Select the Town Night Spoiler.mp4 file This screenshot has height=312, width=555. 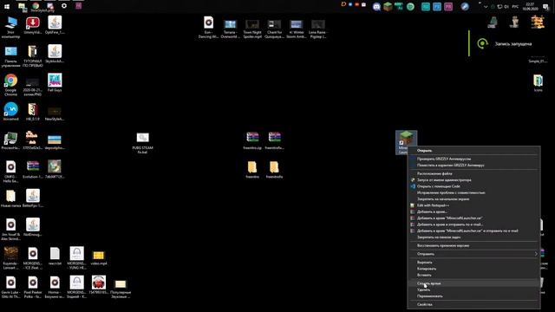(x=252, y=29)
